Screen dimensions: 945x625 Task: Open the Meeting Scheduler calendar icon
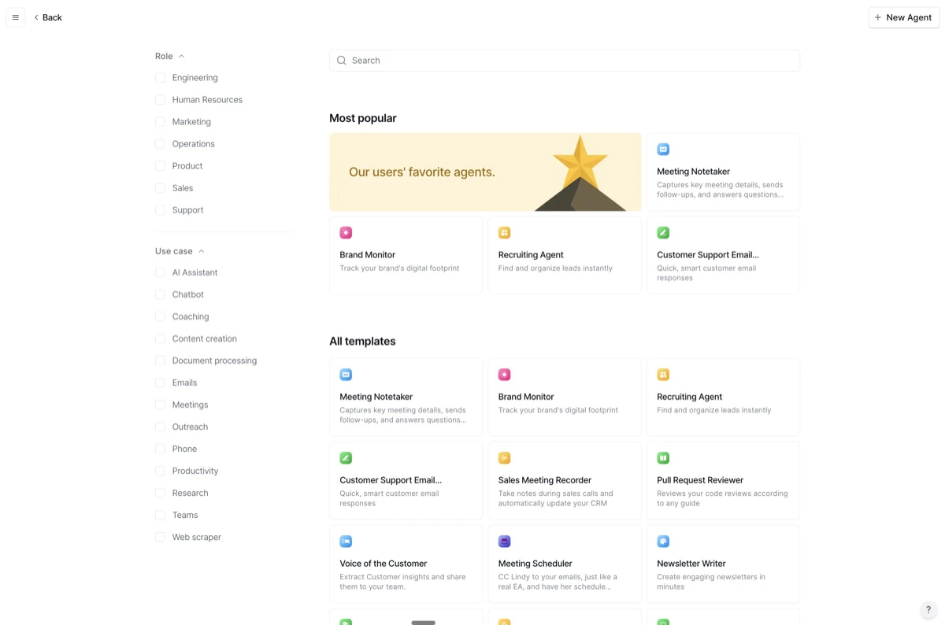pos(505,541)
